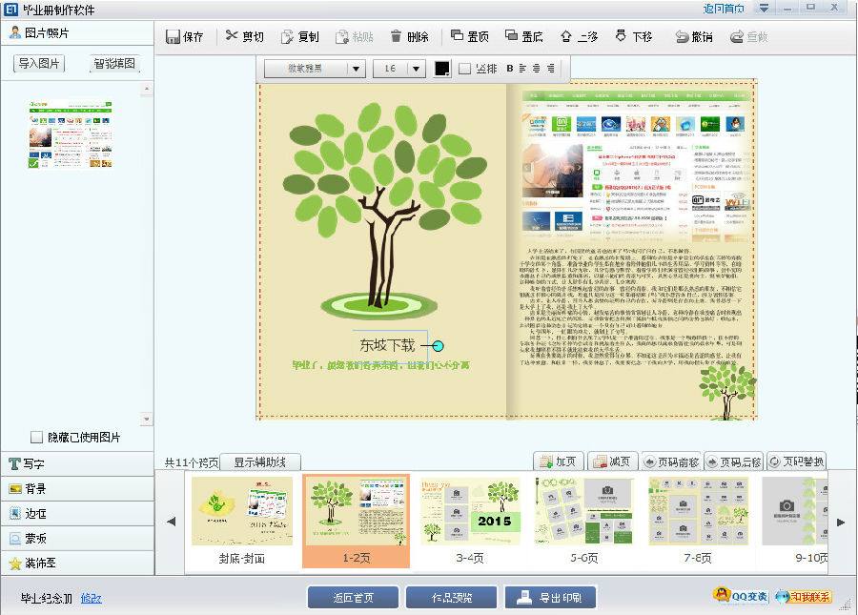Click the Import Pictures (导入图片) button
The height and width of the screenshot is (615, 858).
click(x=40, y=64)
